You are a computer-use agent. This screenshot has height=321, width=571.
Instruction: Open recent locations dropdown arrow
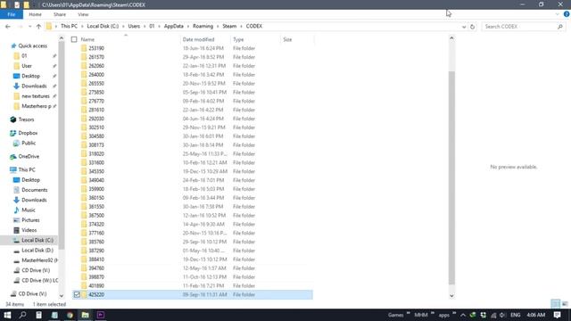29,27
